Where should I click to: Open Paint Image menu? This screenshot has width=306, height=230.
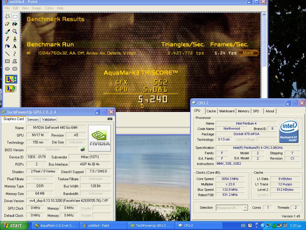coord(36,8)
